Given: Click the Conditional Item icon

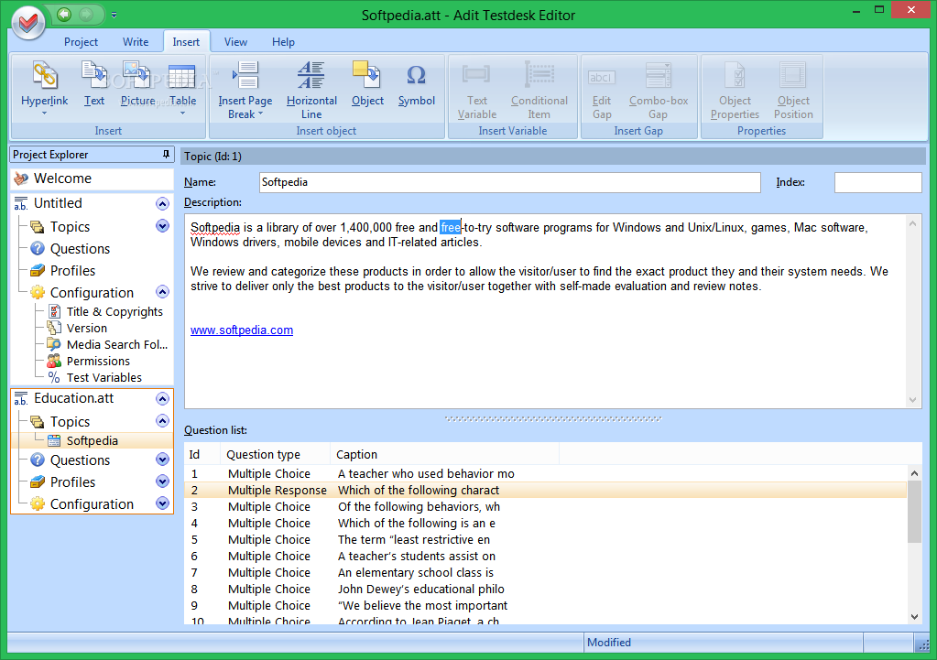Looking at the screenshot, I should click(539, 75).
